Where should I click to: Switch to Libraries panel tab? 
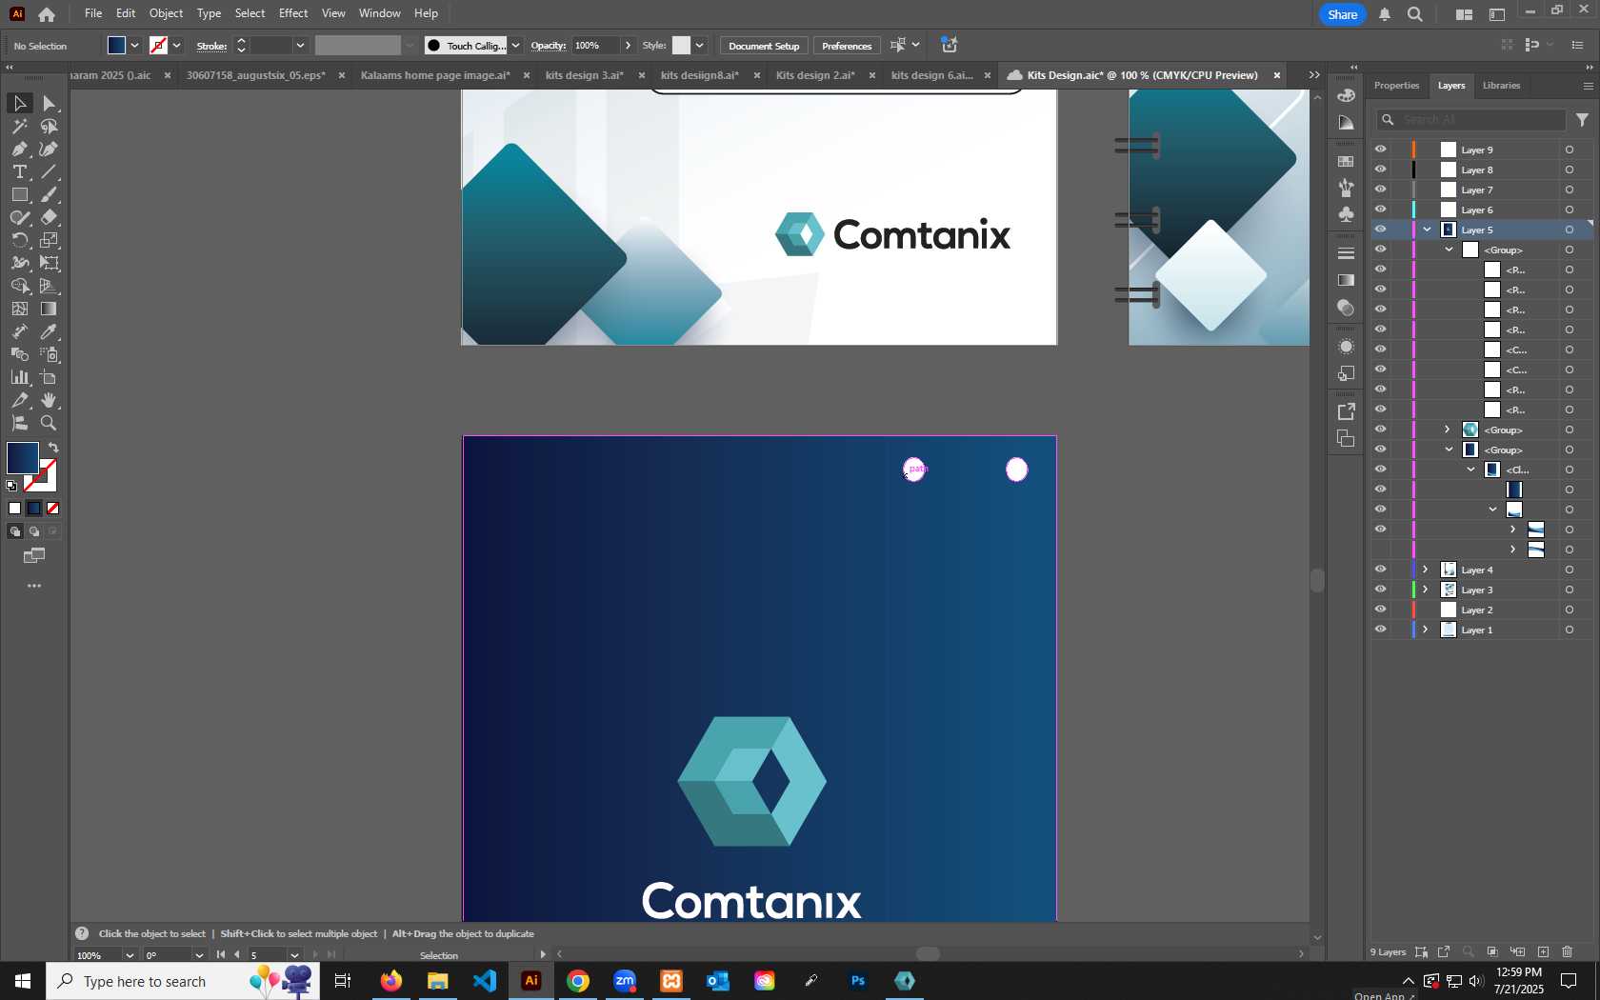(1501, 86)
